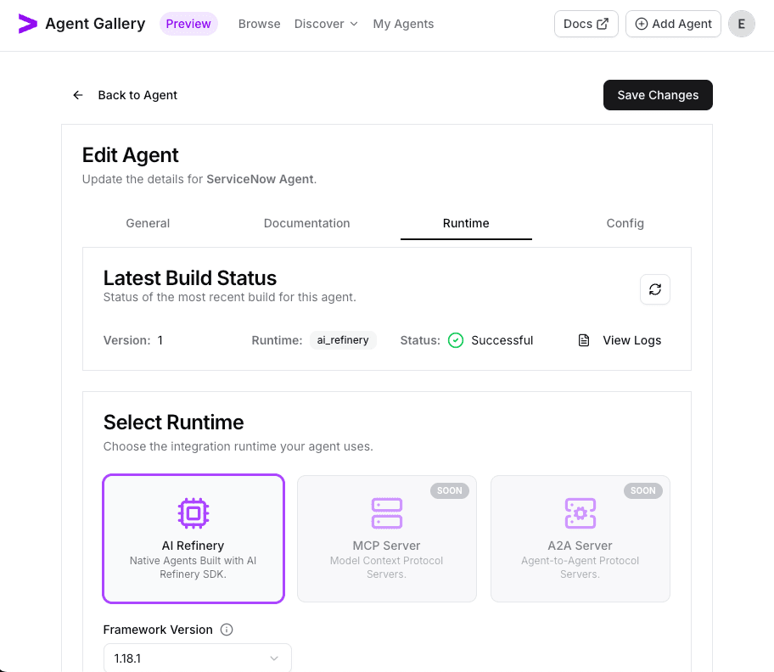Click the Agent Gallery logo icon
The height and width of the screenshot is (672, 774).
coord(28,24)
